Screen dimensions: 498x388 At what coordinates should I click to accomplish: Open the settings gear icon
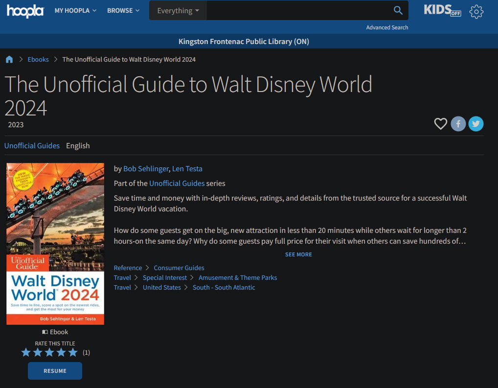click(x=476, y=12)
